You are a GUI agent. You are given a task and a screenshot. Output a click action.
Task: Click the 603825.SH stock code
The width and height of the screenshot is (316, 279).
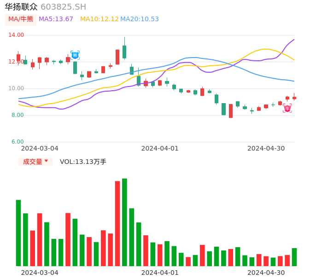(x=63, y=7)
